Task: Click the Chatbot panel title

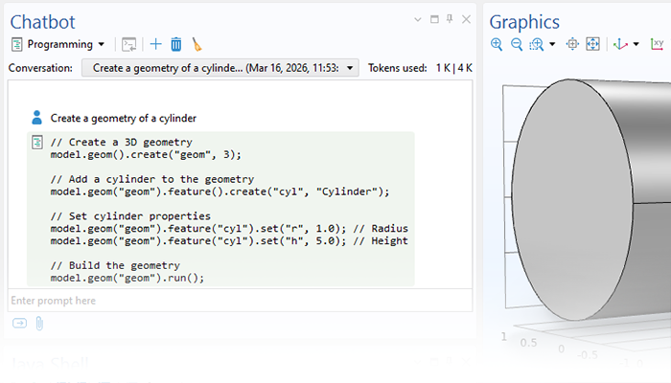Action: coord(43,22)
